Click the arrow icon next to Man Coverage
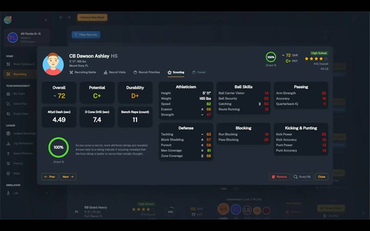The width and height of the screenshot is (370, 231). 202,150
